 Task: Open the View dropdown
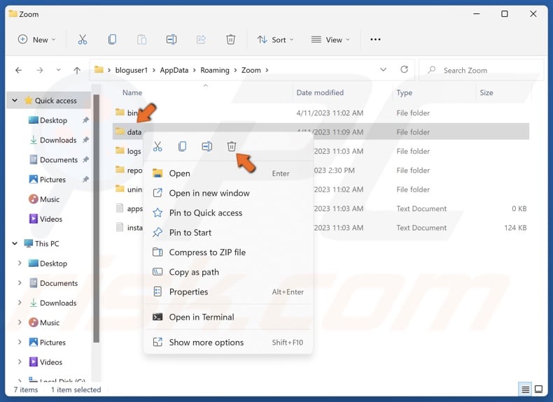point(330,39)
